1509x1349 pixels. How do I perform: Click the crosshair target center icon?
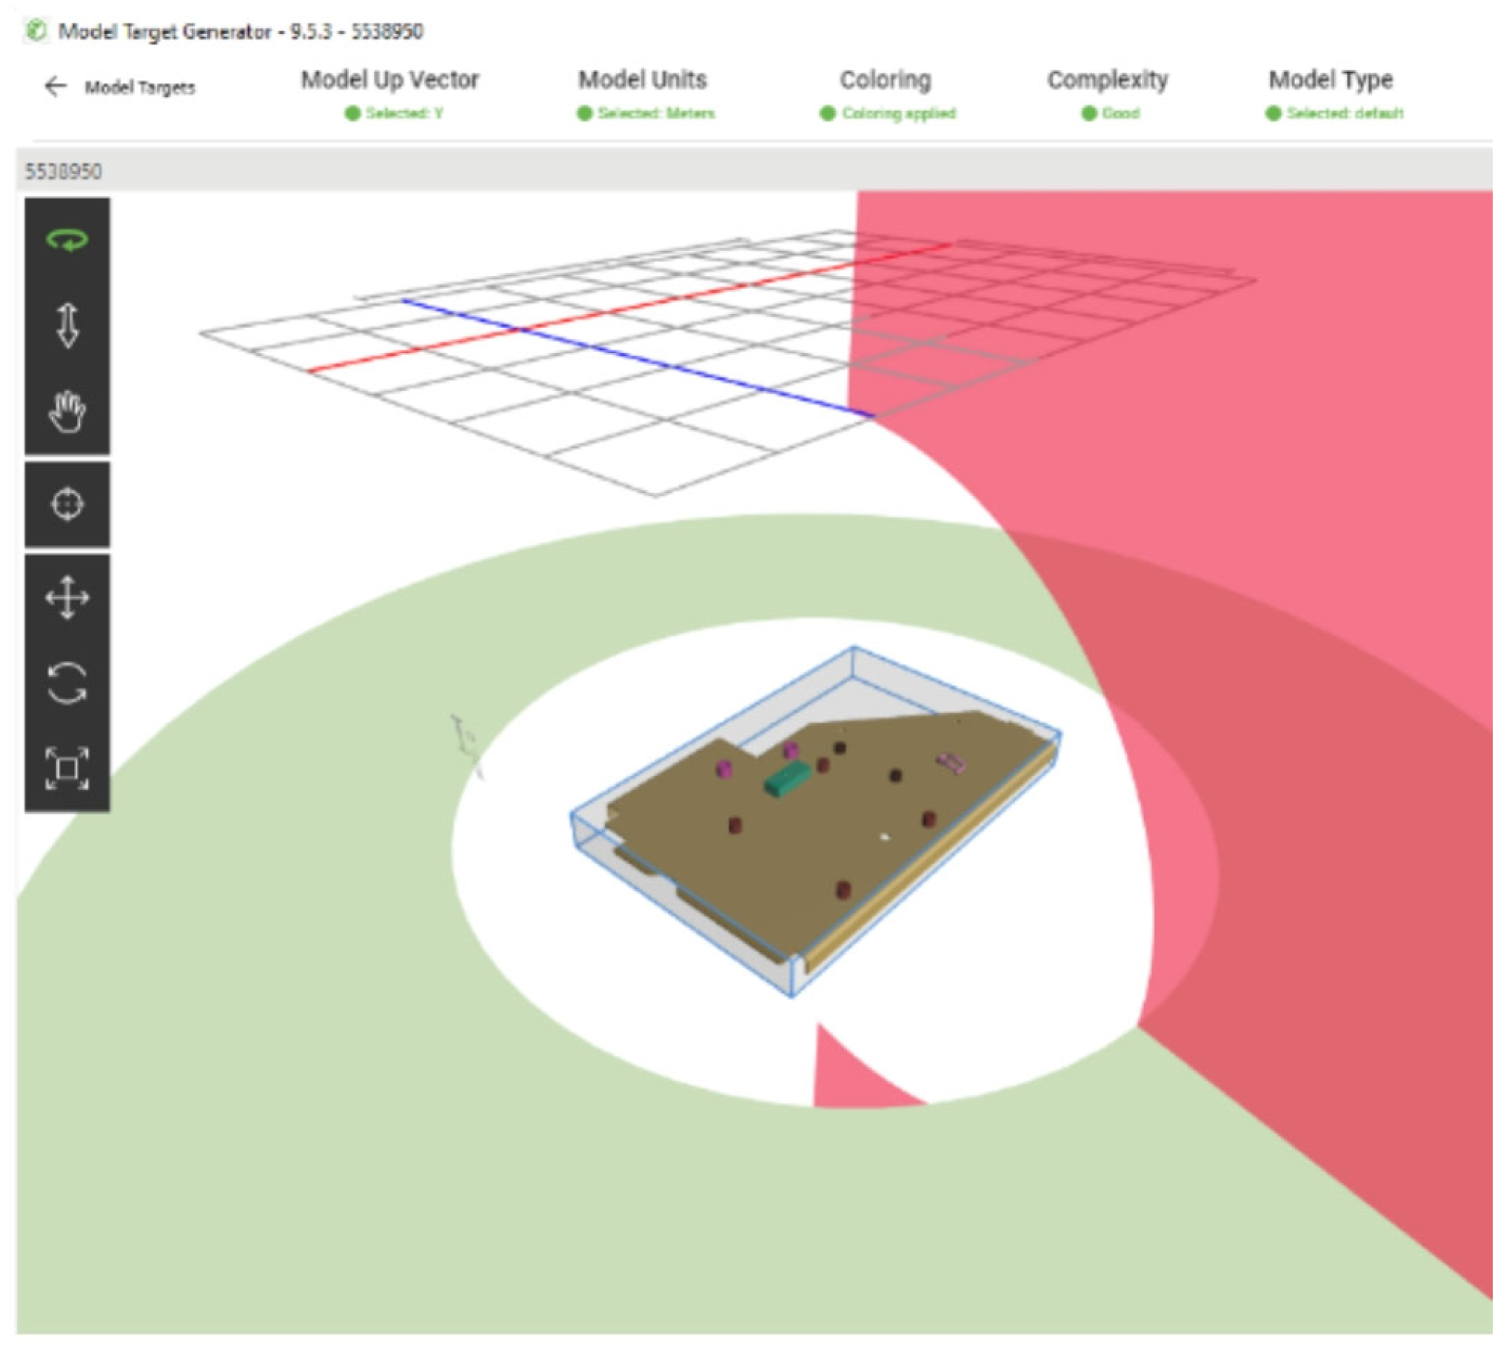(67, 505)
